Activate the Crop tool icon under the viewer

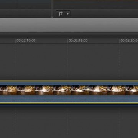point(61,14)
